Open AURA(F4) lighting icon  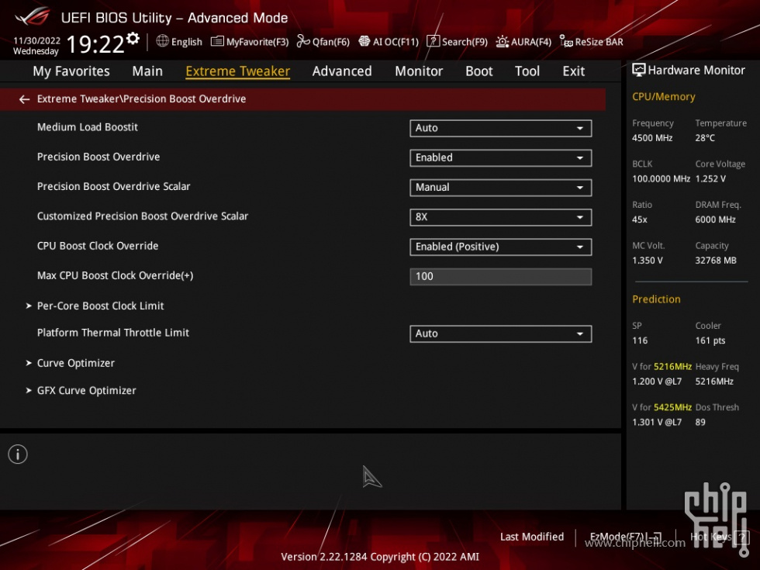coord(503,42)
